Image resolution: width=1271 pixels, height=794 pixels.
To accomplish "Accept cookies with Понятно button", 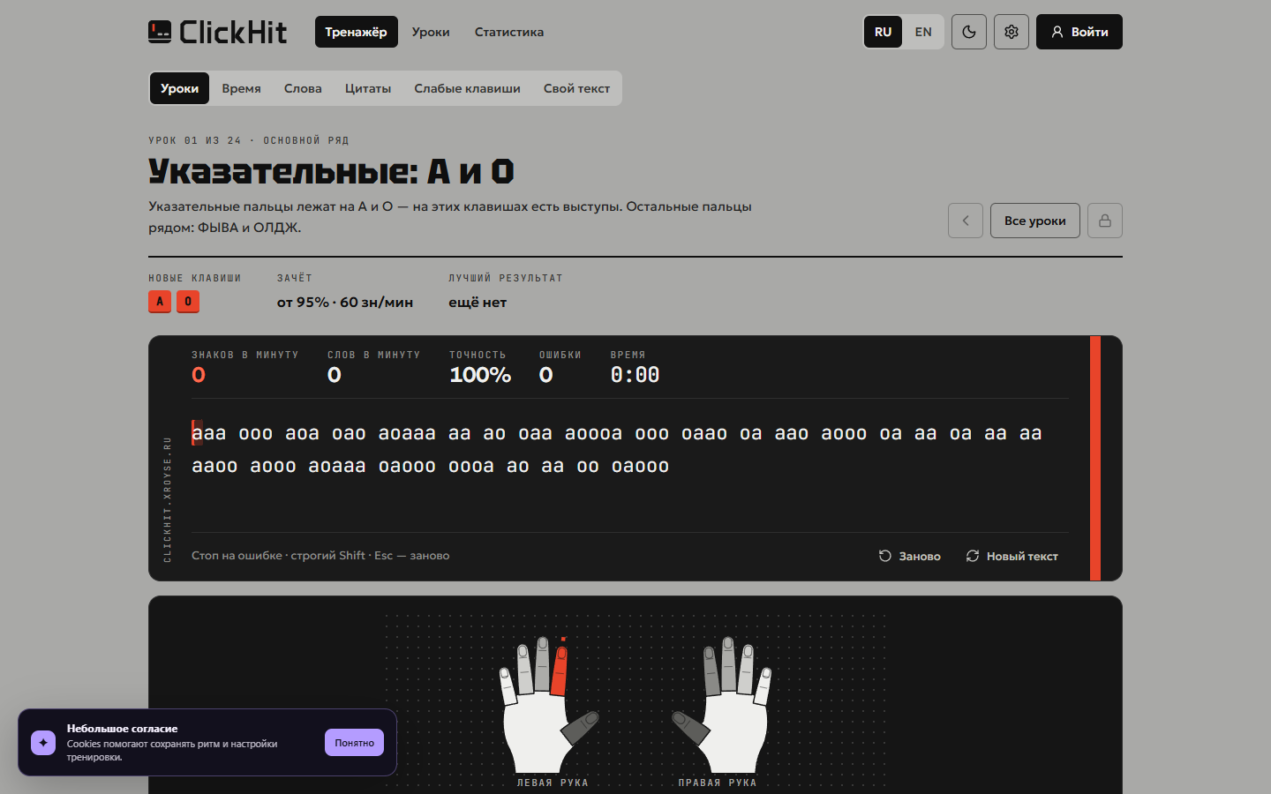I will (x=354, y=743).
